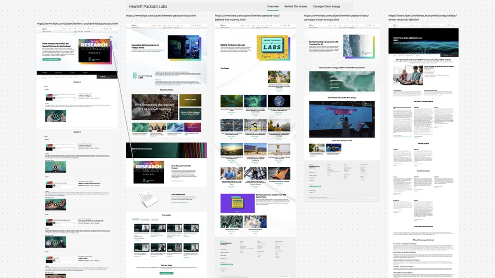Click the Our people heading
This screenshot has width=495, height=278.
pos(166,215)
